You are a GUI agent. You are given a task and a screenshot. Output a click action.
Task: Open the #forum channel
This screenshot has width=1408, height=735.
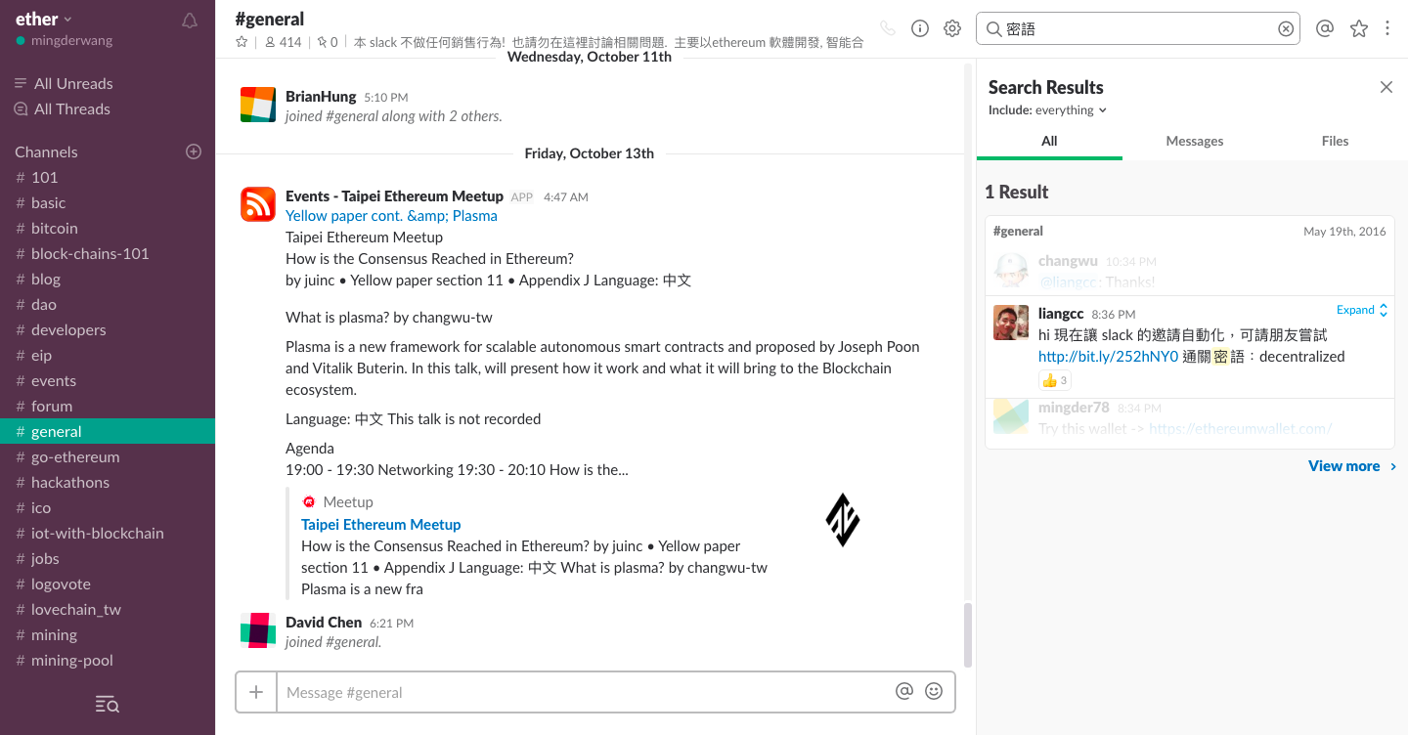(x=108, y=406)
